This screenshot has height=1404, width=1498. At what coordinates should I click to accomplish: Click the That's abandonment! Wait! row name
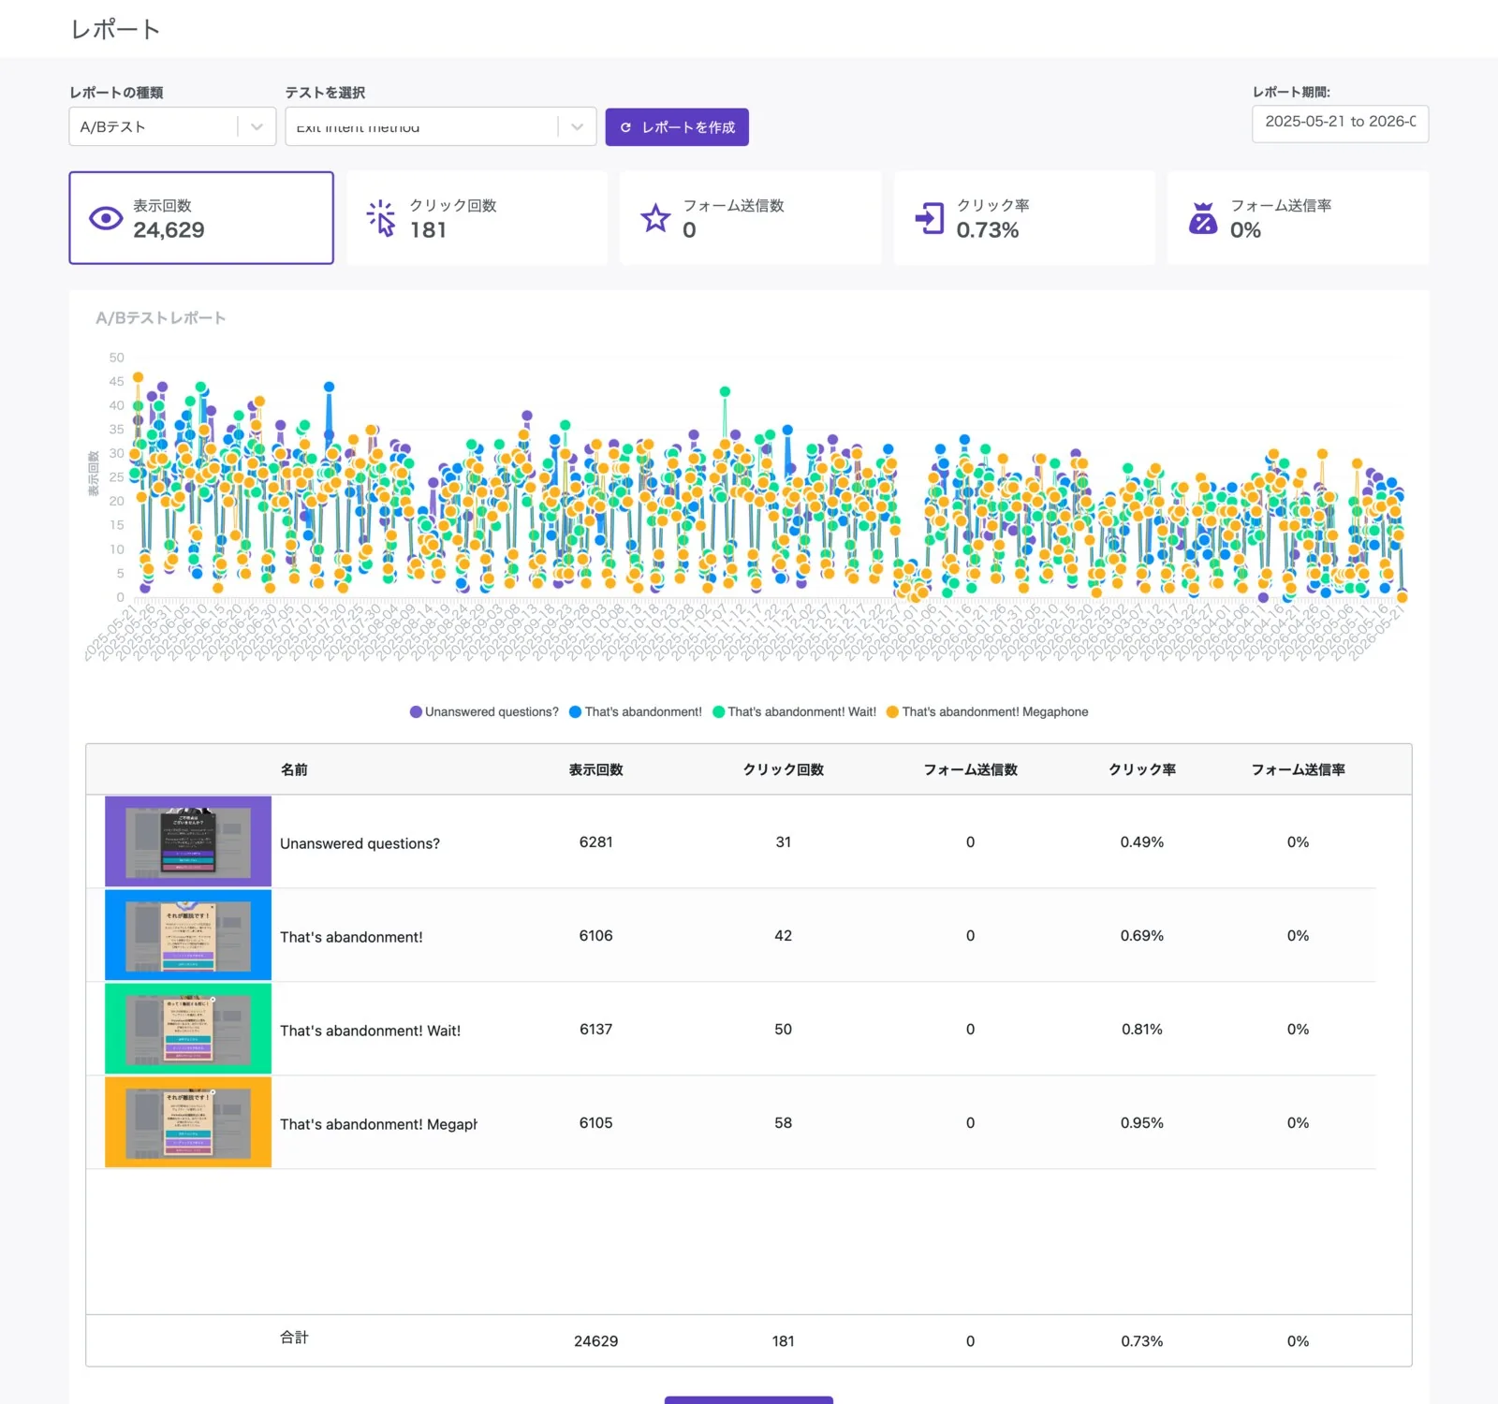pos(370,1031)
